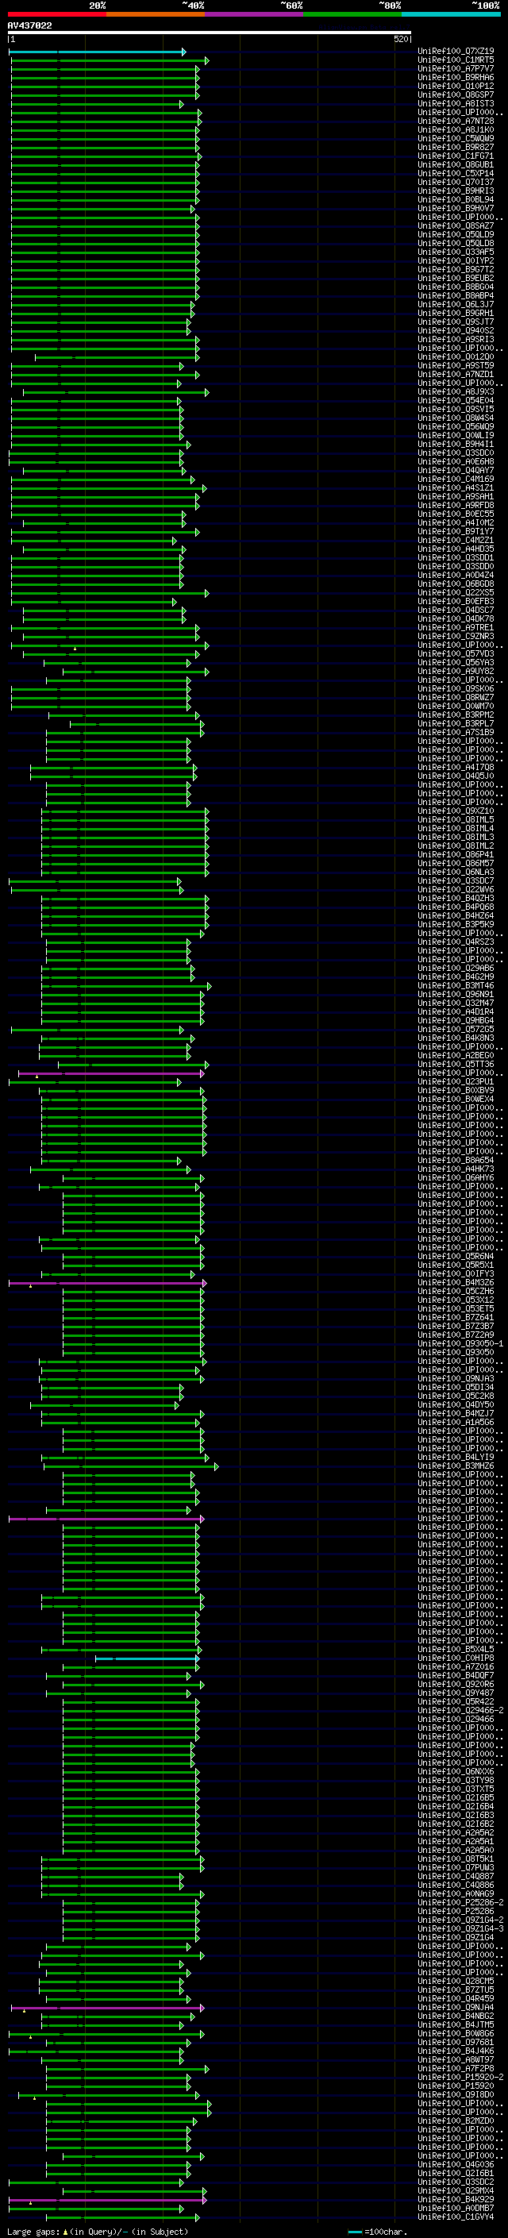Screen dimensions: 508x2238
Task: Select UniRef100_B0BL94 entry
Action: [x=456, y=199]
